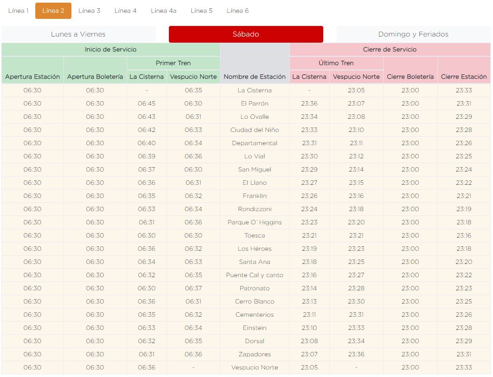
Task: Open the Línea 3 tab
Action: coord(89,11)
